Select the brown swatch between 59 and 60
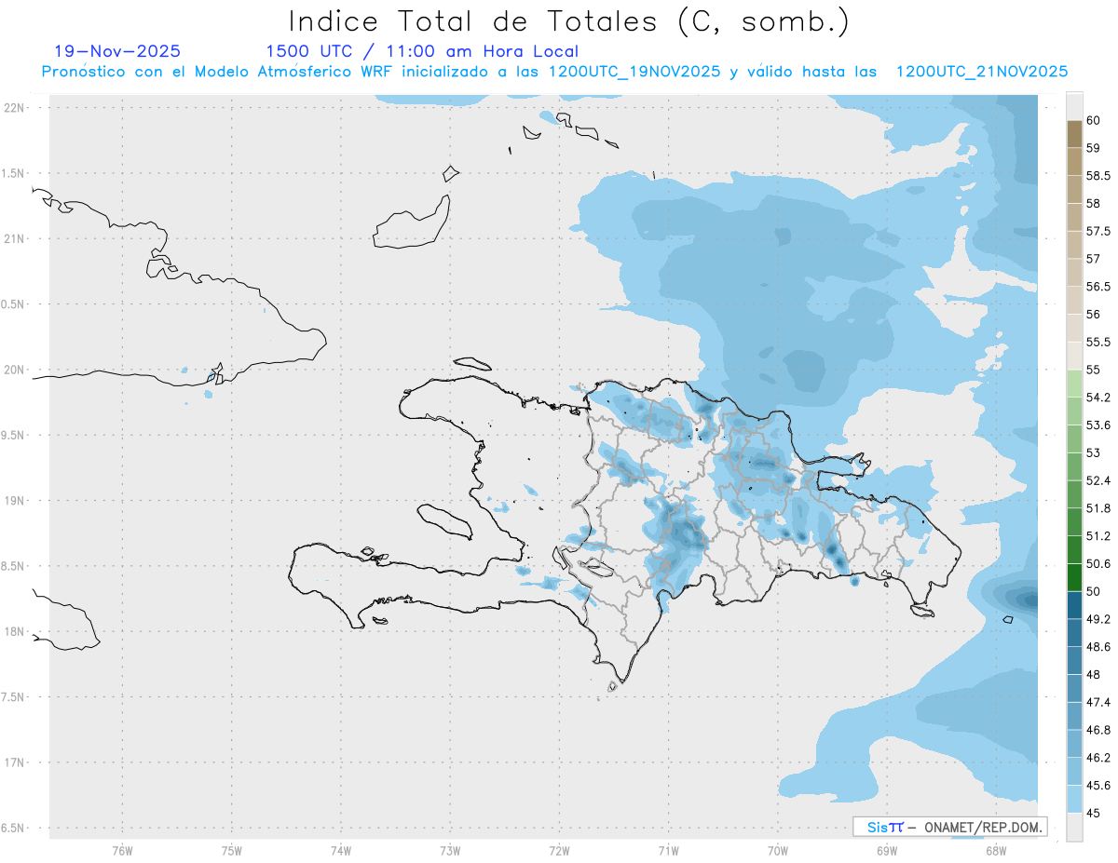 (1074, 134)
